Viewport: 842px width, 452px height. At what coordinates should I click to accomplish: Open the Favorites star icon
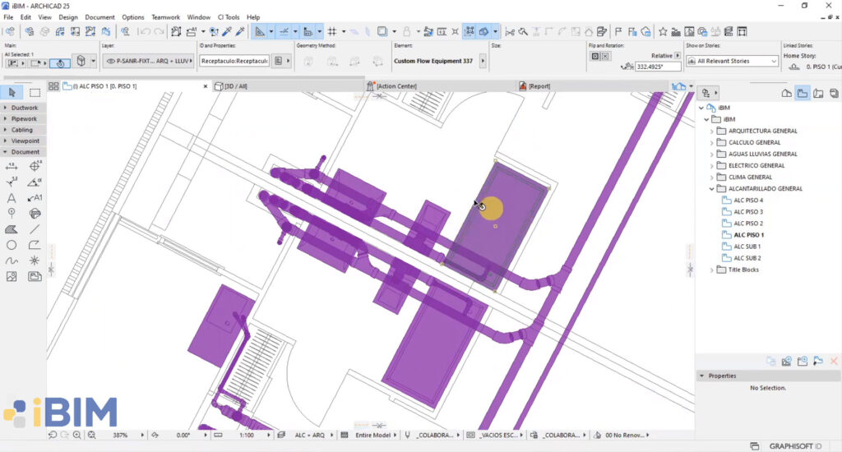click(x=664, y=32)
